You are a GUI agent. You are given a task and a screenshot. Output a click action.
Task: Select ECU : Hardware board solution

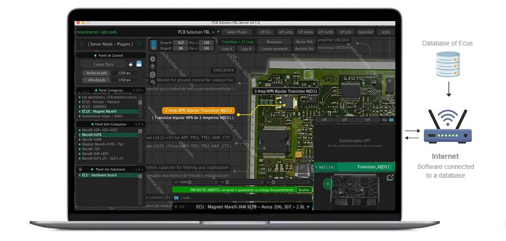pos(108,175)
